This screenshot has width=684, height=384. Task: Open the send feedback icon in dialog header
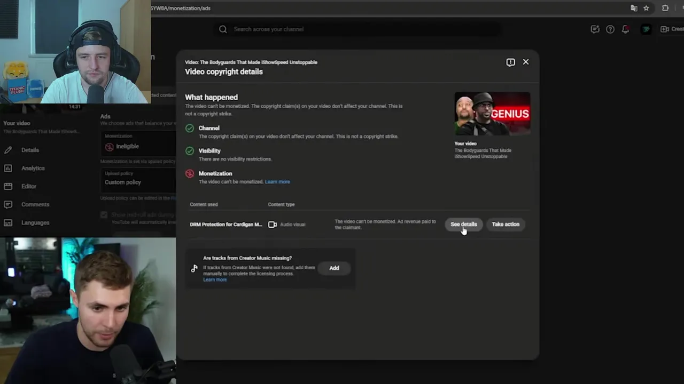coord(510,62)
